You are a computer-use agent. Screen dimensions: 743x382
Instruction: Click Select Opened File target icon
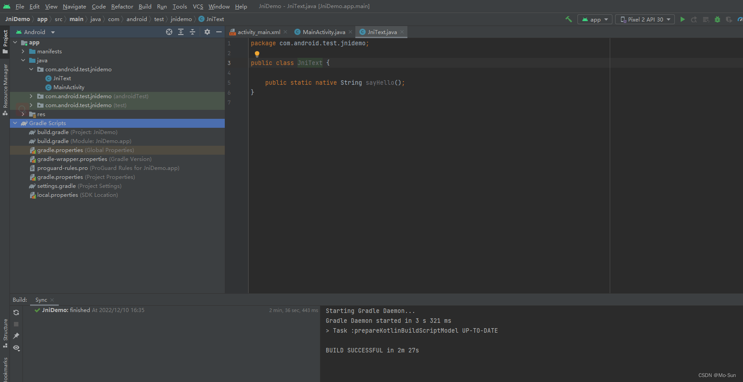click(x=169, y=32)
